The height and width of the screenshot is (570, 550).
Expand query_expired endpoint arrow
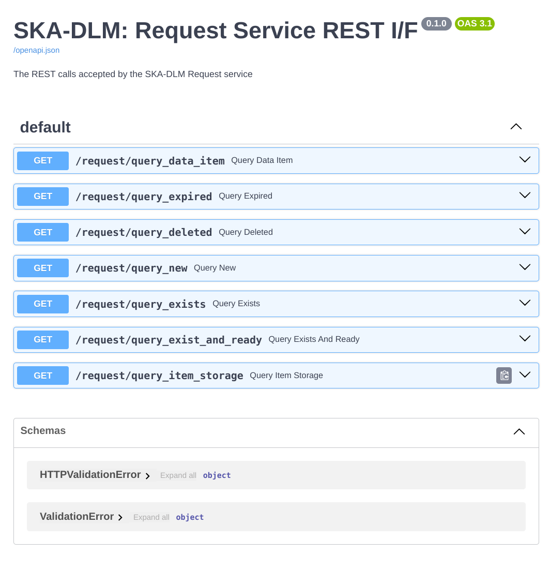click(525, 196)
